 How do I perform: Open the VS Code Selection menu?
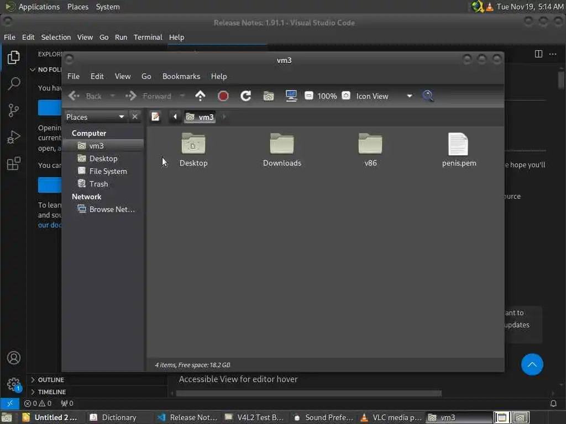coord(56,37)
